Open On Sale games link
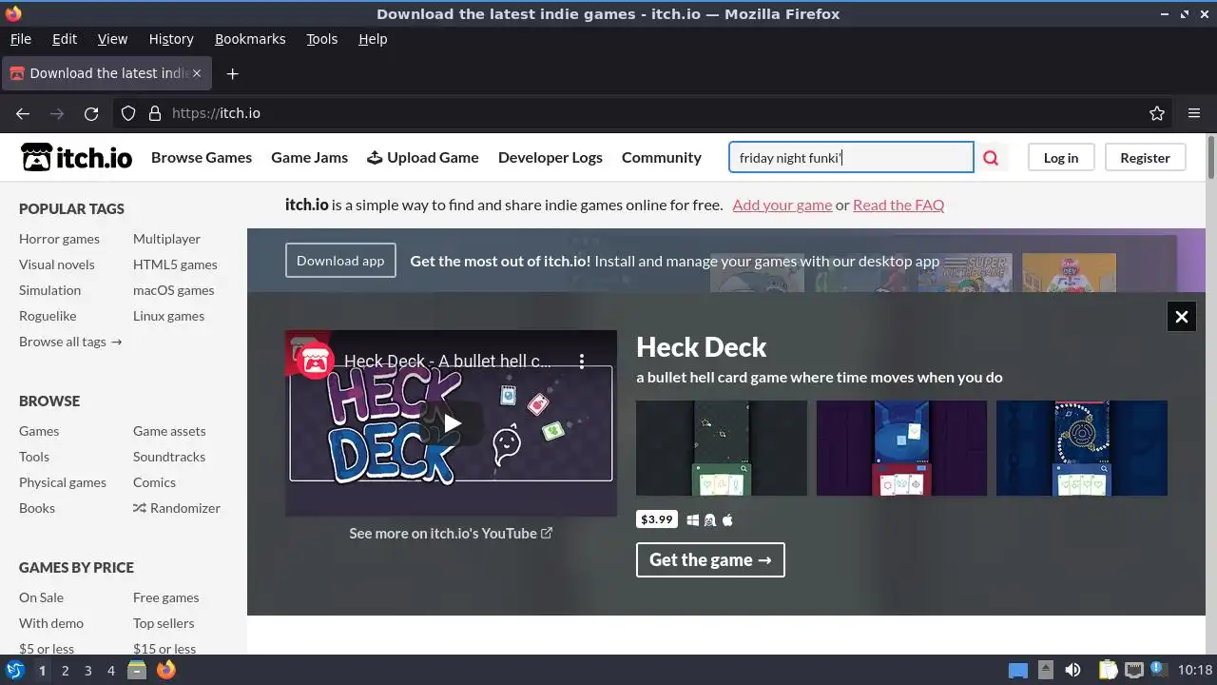 pos(41,597)
